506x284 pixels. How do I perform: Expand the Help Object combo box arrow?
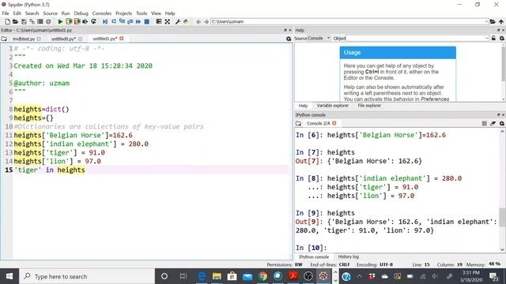tap(487, 39)
